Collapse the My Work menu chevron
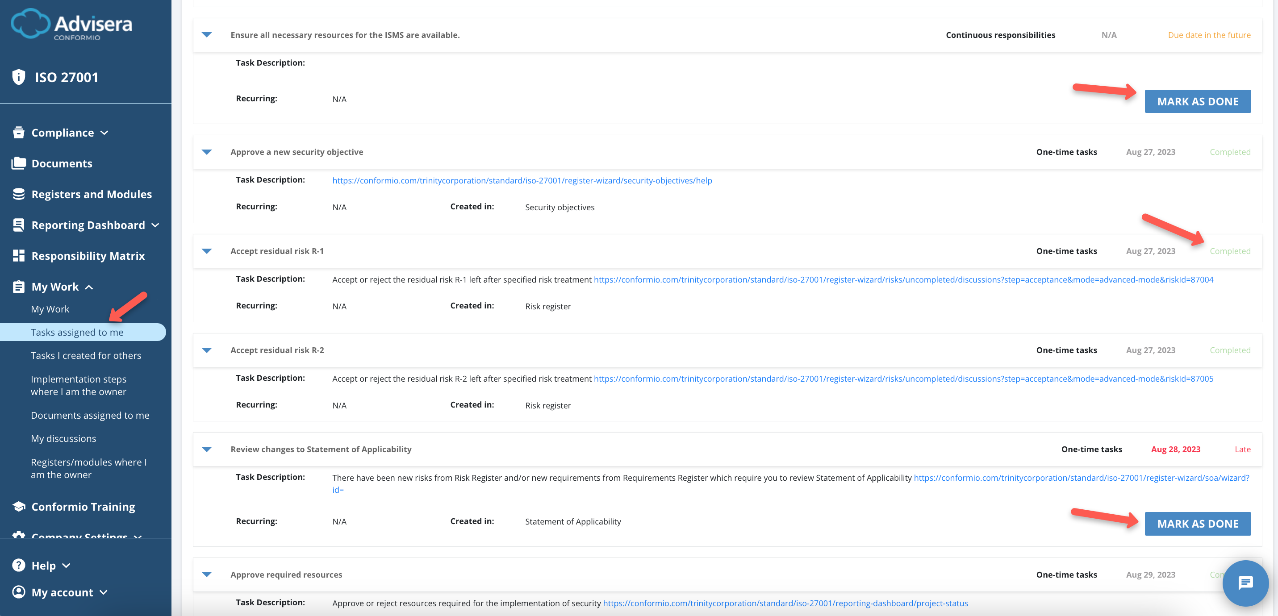 89,287
